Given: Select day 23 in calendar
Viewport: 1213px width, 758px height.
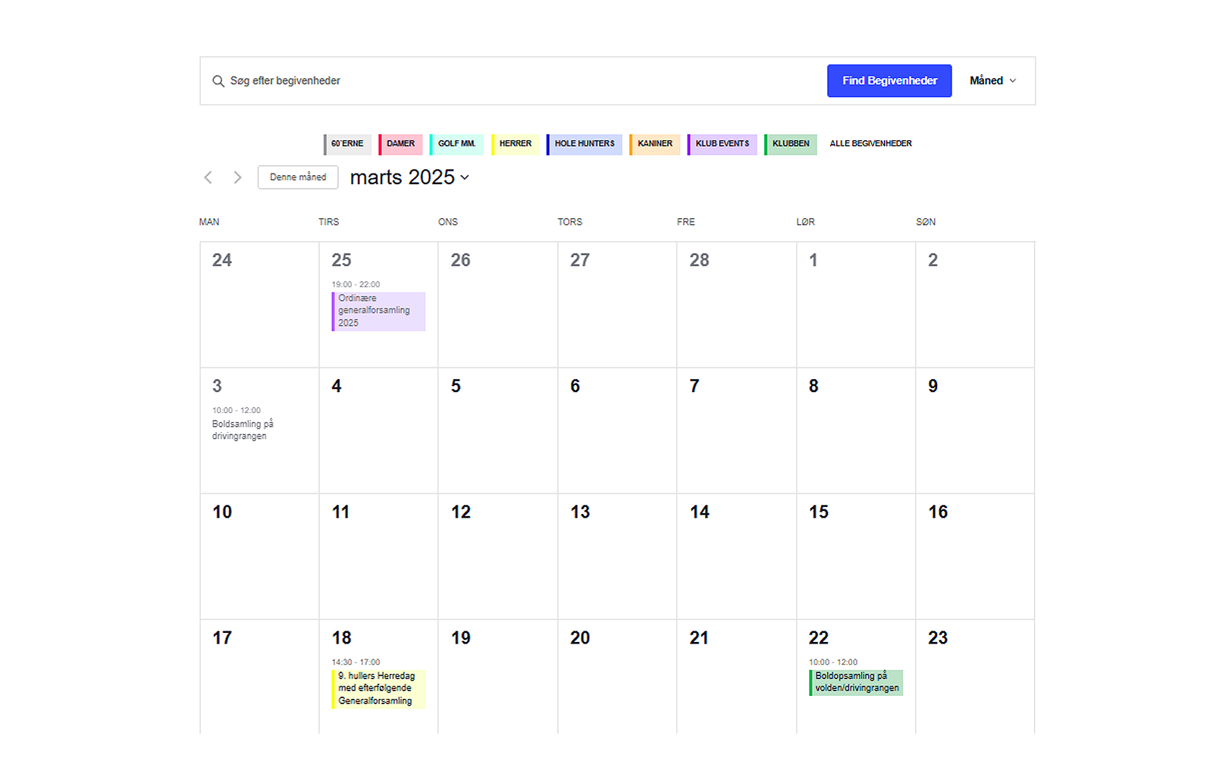Looking at the screenshot, I should point(938,638).
